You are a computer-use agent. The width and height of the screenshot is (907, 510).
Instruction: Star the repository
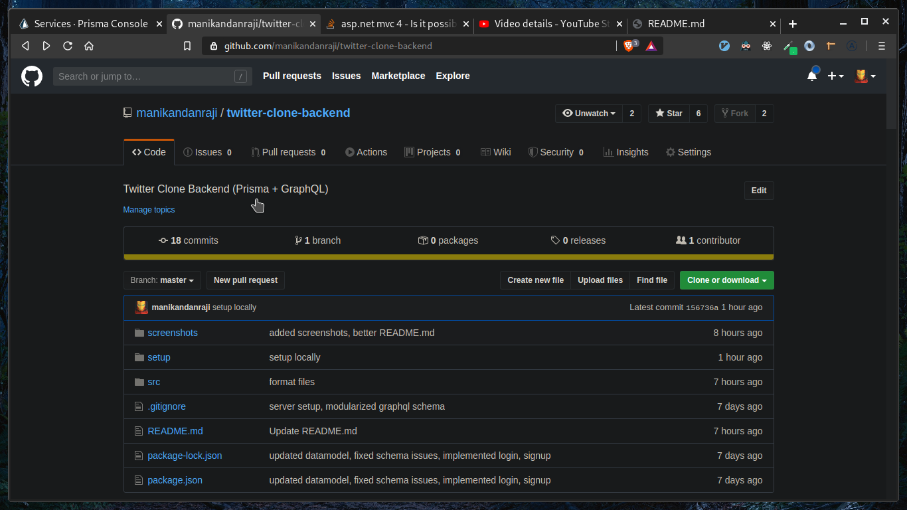669,114
